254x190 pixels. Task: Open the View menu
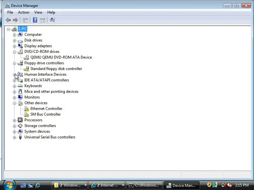pyautogui.click(x=38, y=12)
